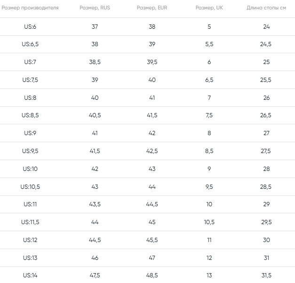
Task: Select EUR size 43 in US:10 row
Action: point(152,169)
